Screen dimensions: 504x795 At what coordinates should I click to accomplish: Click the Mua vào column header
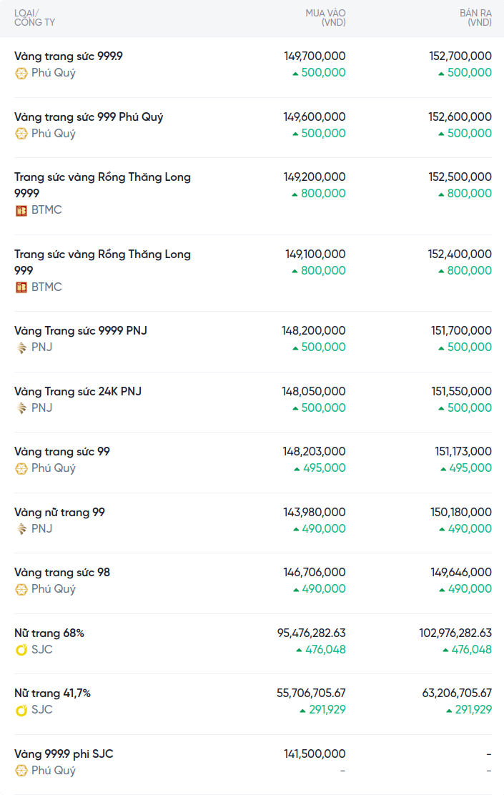tap(325, 18)
